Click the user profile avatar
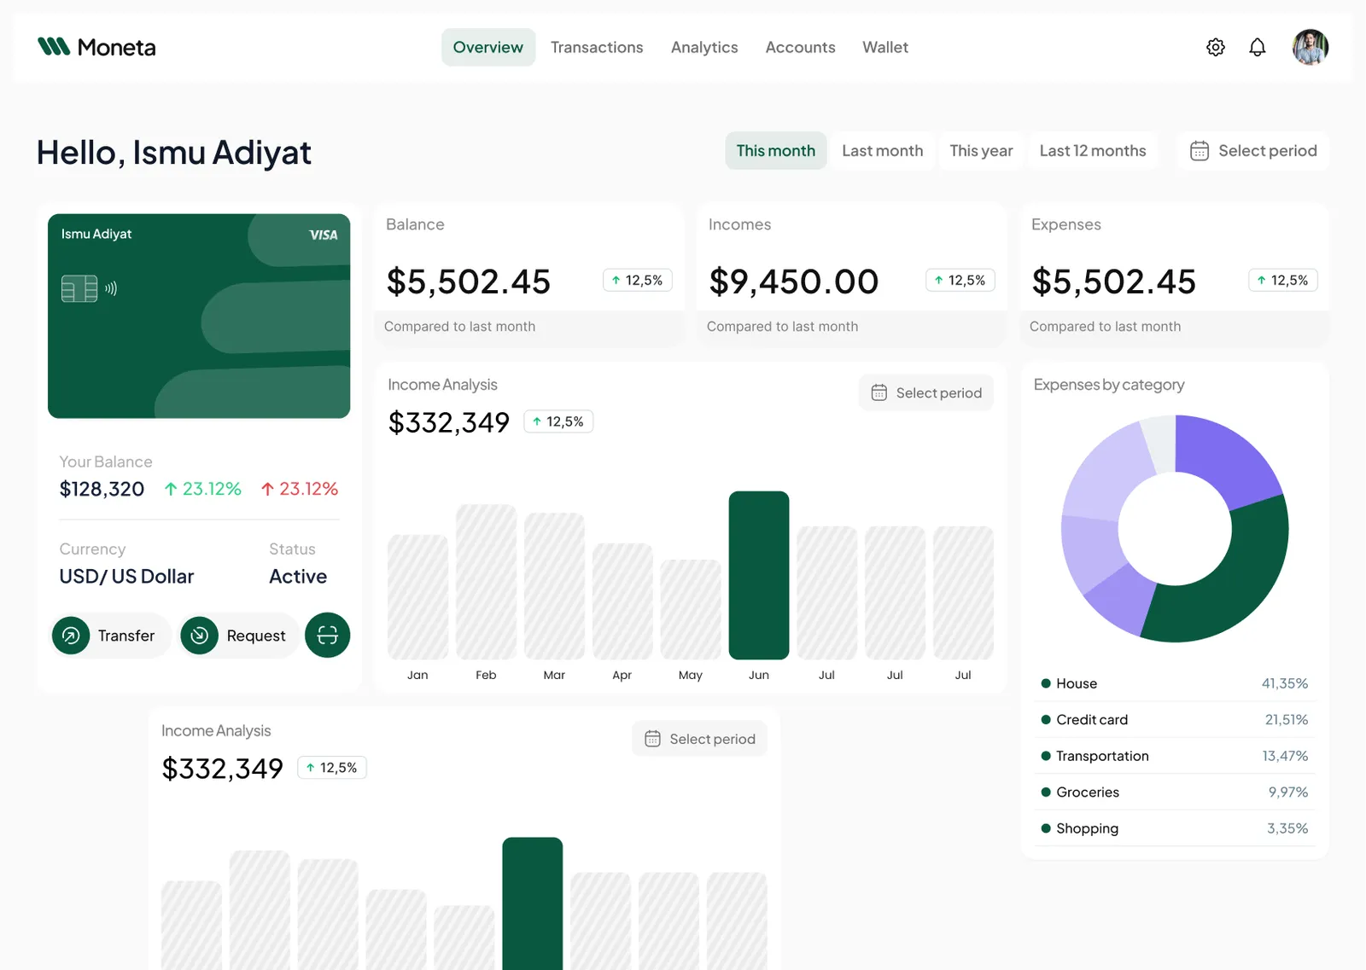This screenshot has width=1366, height=970. pos(1310,48)
